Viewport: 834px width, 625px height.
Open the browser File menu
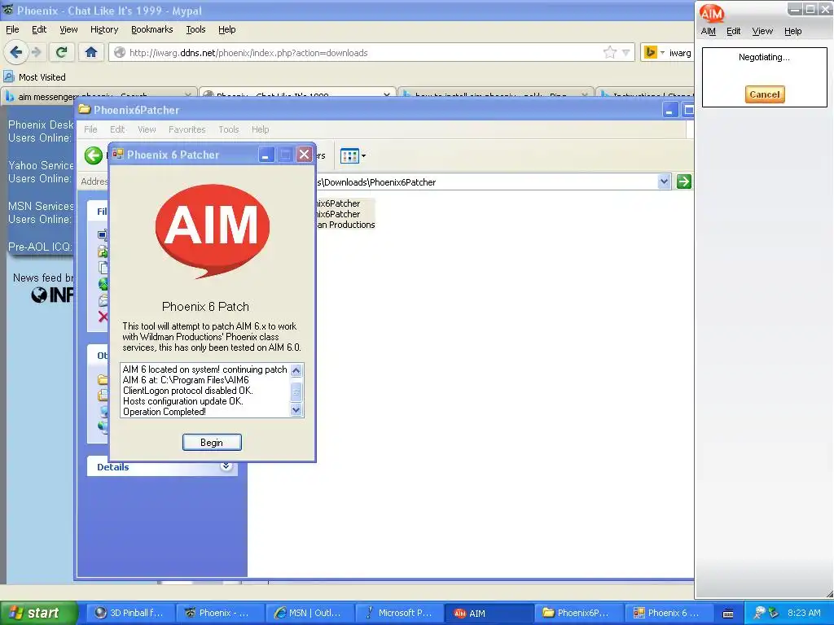tap(12, 30)
